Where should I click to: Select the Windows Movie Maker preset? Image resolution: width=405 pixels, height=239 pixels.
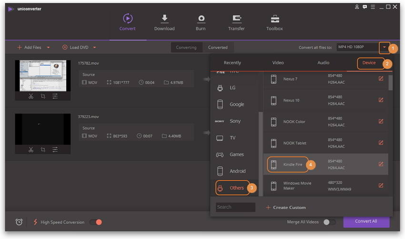click(325, 186)
